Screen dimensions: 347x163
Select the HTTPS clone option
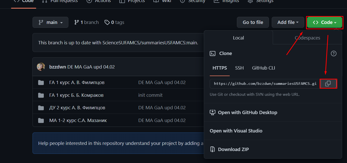[x=220, y=68]
